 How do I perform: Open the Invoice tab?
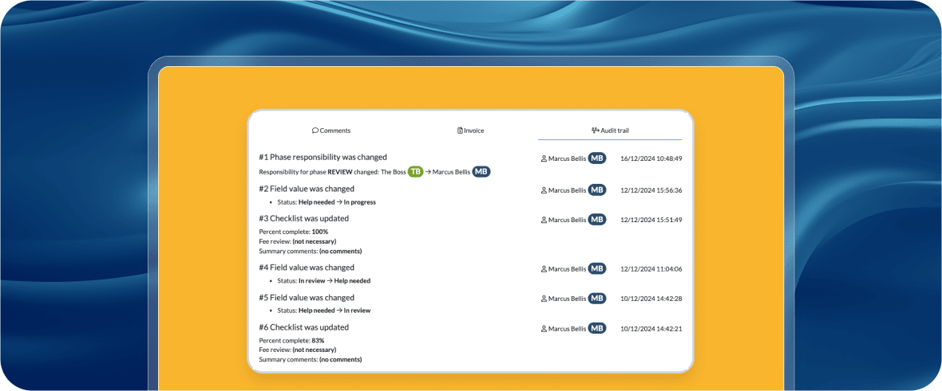470,131
